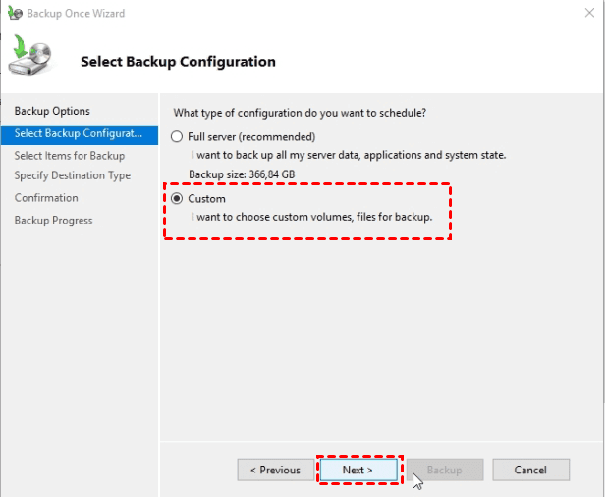
Task: Select the highlighted Select Backup Configuration step
Action: click(x=79, y=133)
